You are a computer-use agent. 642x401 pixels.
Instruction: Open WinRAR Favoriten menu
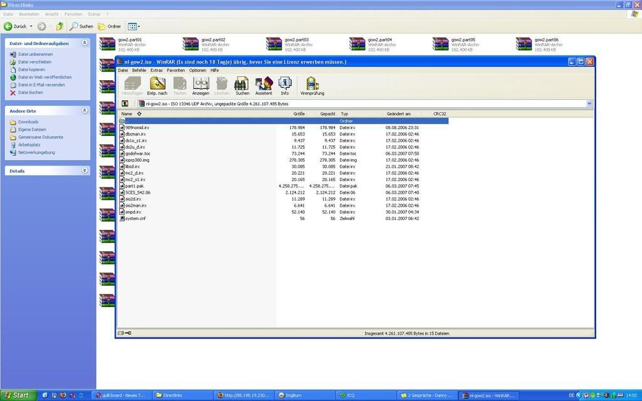[x=176, y=70]
